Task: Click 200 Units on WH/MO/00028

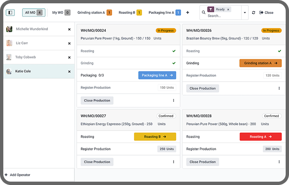Action: (272, 149)
